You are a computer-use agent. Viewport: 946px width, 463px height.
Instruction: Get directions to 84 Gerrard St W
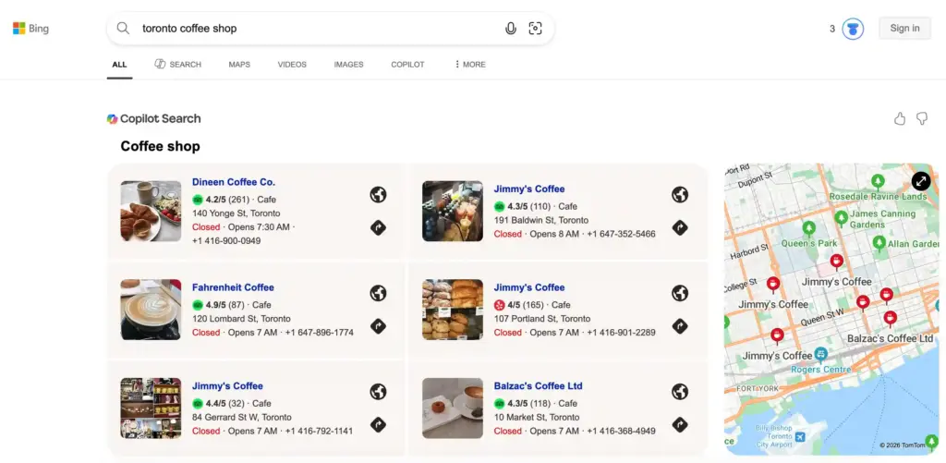[x=378, y=424]
